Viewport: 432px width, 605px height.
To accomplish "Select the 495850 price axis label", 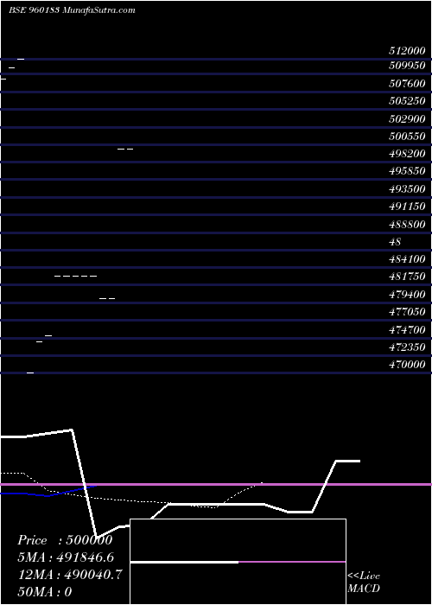I will pyautogui.click(x=407, y=171).
